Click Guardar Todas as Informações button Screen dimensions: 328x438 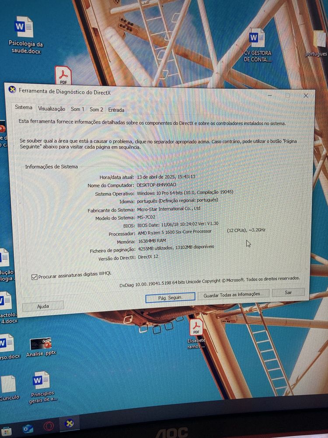(233, 295)
